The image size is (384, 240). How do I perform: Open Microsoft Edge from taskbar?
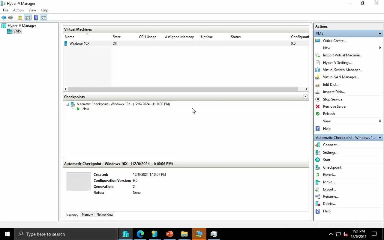[140, 234]
